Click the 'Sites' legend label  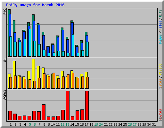coord(160,84)
